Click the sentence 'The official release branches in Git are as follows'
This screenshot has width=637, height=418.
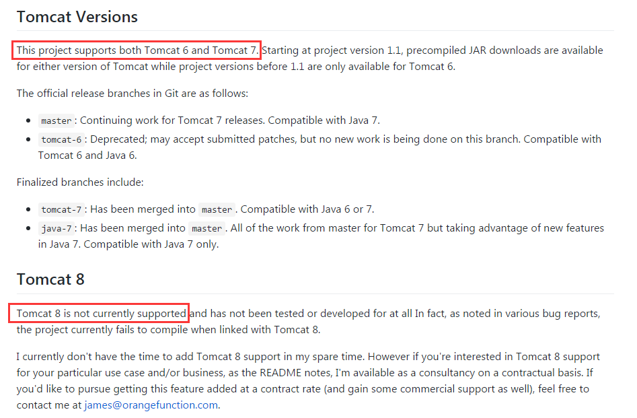click(x=133, y=94)
